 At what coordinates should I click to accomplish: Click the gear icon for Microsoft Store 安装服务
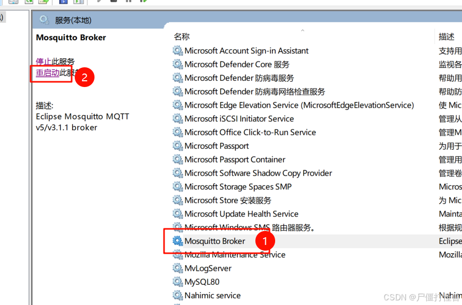(178, 200)
